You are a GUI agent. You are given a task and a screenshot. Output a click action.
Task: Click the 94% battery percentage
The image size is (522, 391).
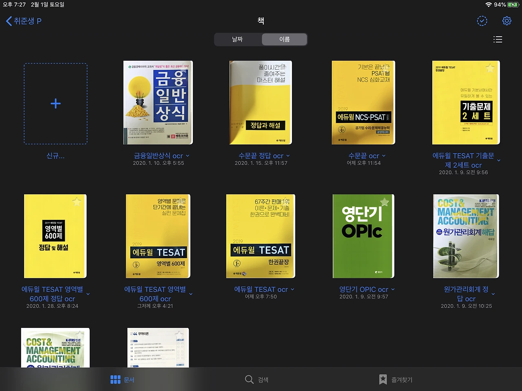tap(500, 4)
